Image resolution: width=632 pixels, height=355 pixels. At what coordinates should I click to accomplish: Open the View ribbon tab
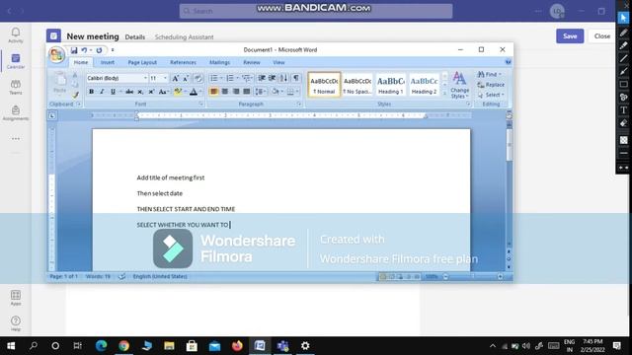(278, 62)
